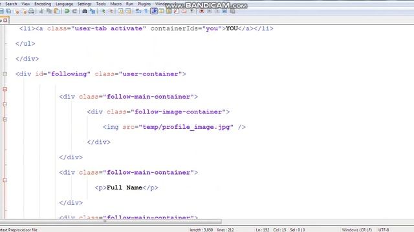Image resolution: width=414 pixels, height=232 pixels.
Task: Open the Run menu
Action: pos(129,4)
